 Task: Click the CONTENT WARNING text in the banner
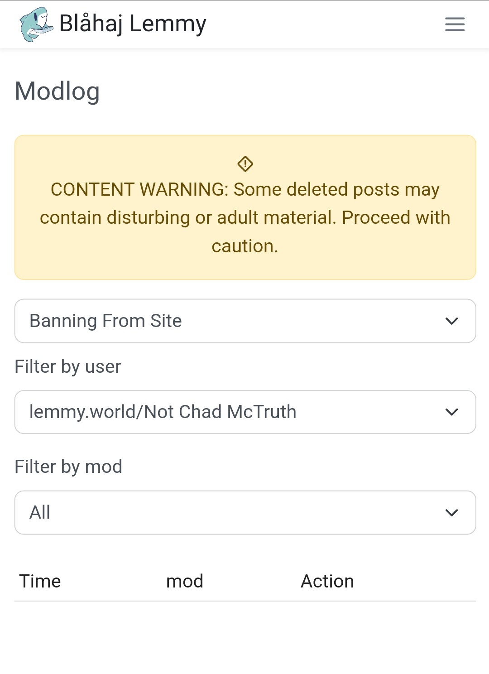click(x=139, y=190)
